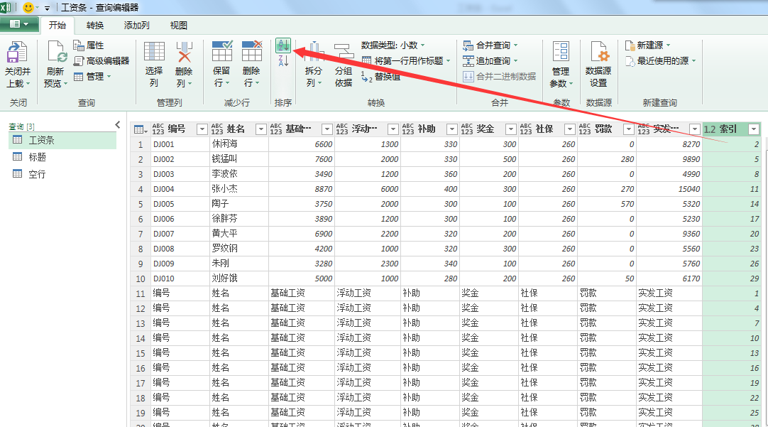Viewport: 768px width, 427px height.
Task: Open the Advanced Editor (高级编辑器)
Action: point(102,61)
